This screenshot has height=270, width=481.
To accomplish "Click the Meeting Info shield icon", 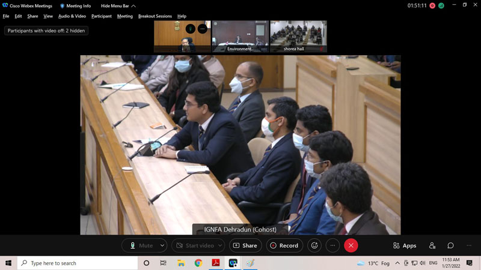I will point(62,5).
